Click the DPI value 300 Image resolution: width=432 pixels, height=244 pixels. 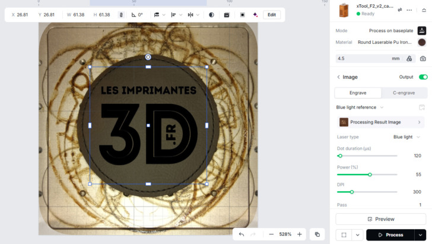tap(417, 192)
